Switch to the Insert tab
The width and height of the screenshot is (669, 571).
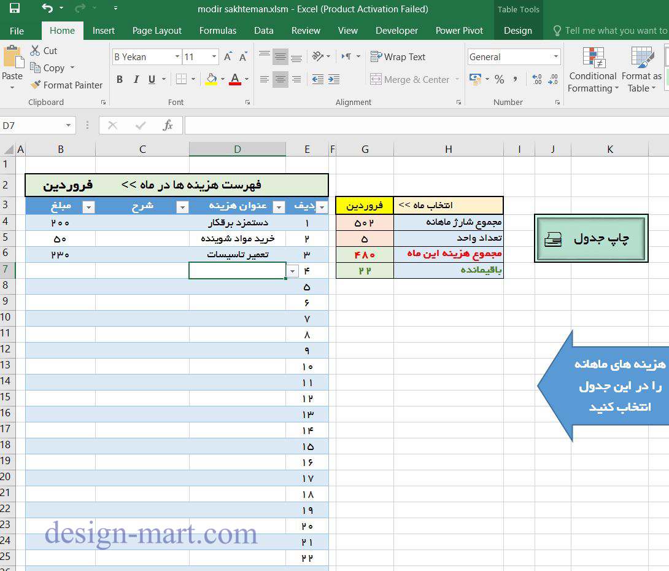tap(103, 31)
